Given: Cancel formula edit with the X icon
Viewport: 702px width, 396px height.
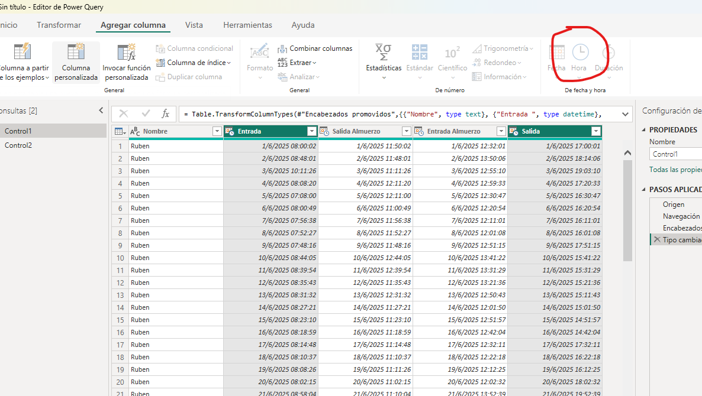Looking at the screenshot, I should 124,113.
